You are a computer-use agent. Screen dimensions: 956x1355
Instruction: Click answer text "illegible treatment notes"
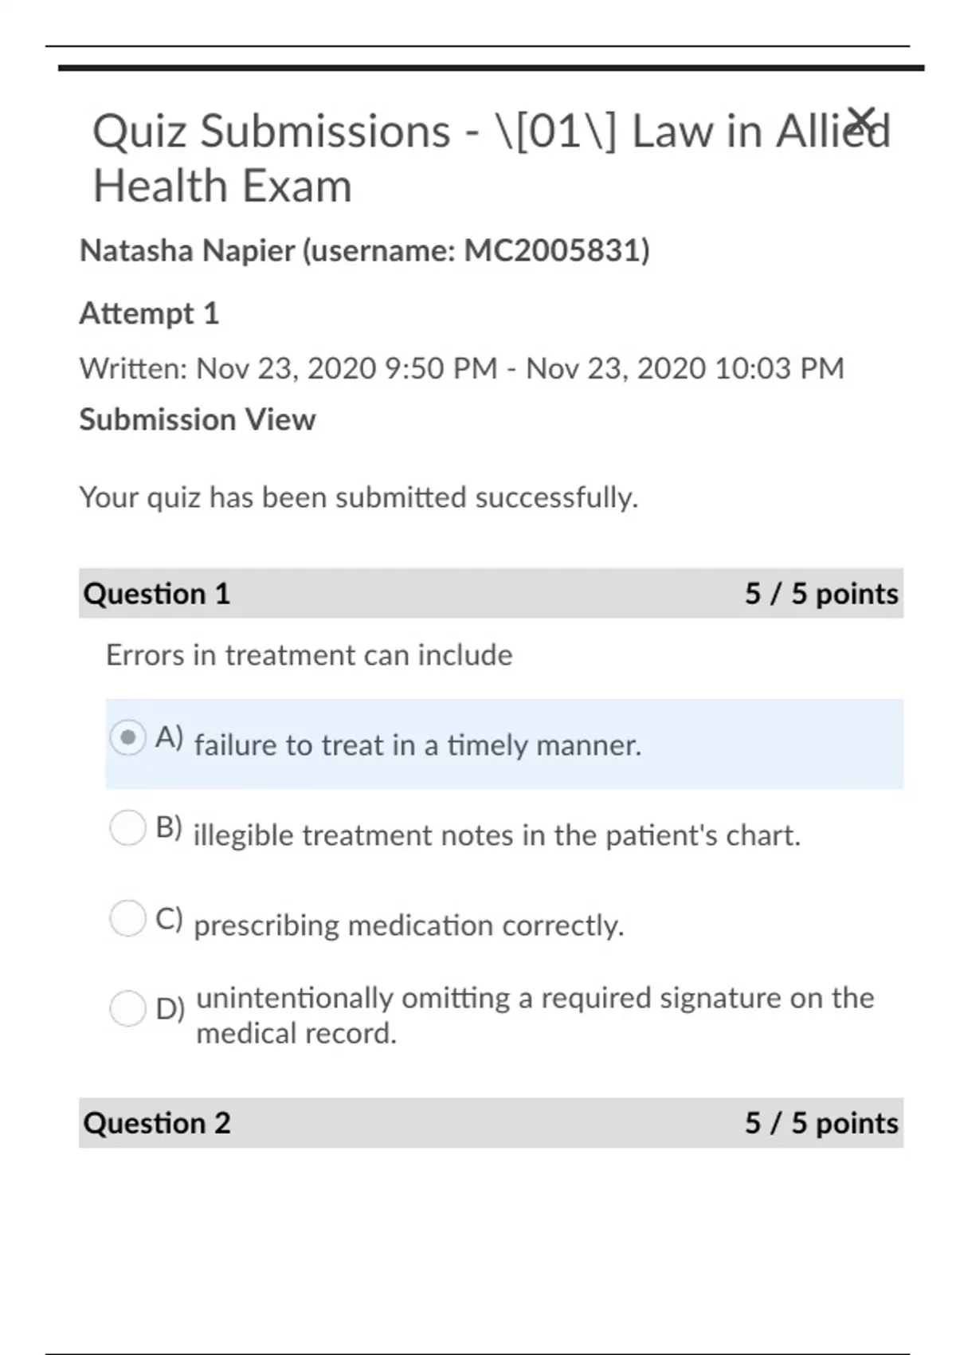(x=496, y=835)
